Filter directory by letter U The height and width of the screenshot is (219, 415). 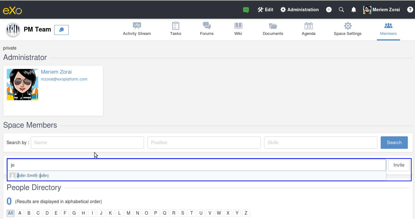pos(201,213)
